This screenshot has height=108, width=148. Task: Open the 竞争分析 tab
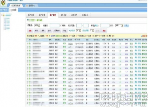(x=64, y=15)
